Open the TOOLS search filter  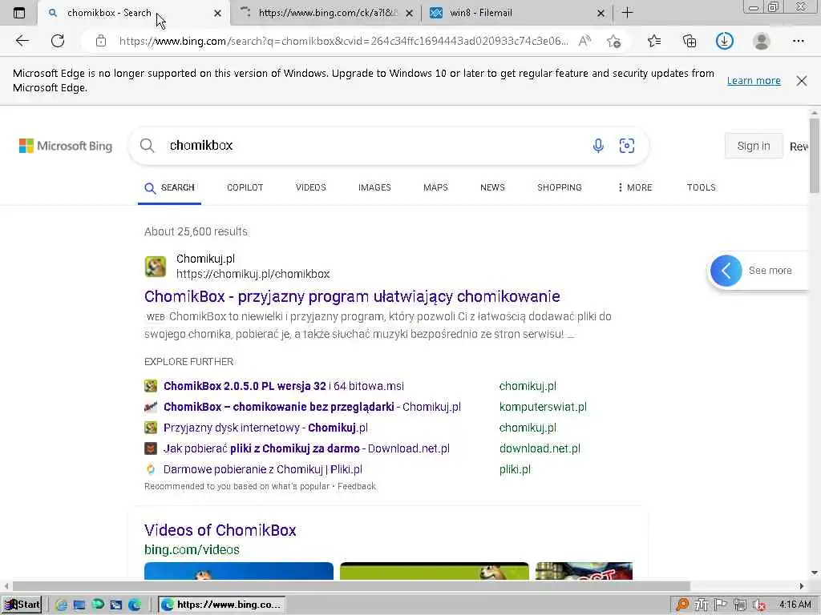(701, 187)
